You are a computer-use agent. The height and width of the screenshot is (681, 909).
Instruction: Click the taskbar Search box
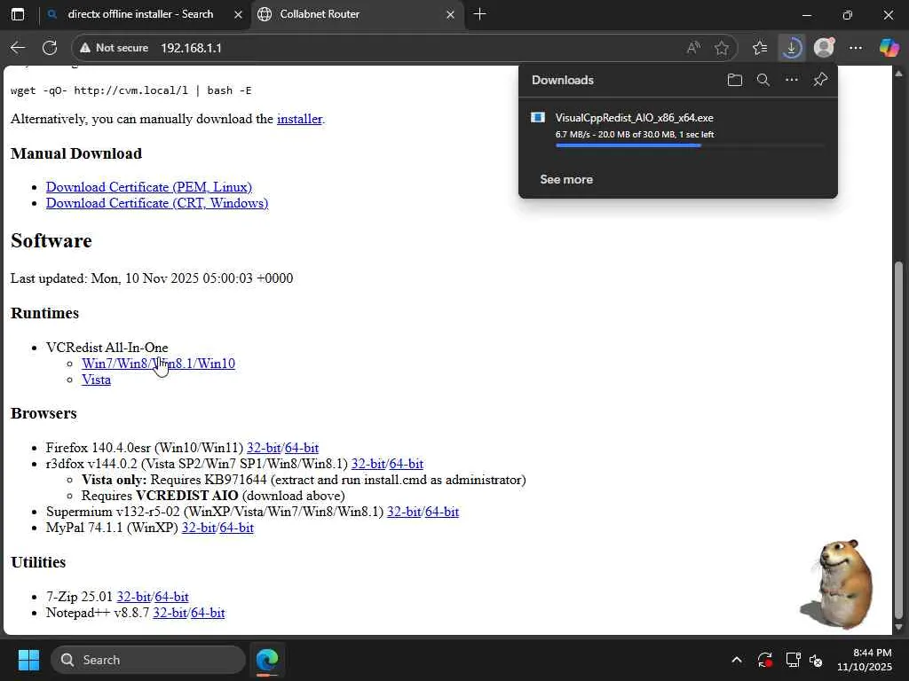[x=148, y=660]
